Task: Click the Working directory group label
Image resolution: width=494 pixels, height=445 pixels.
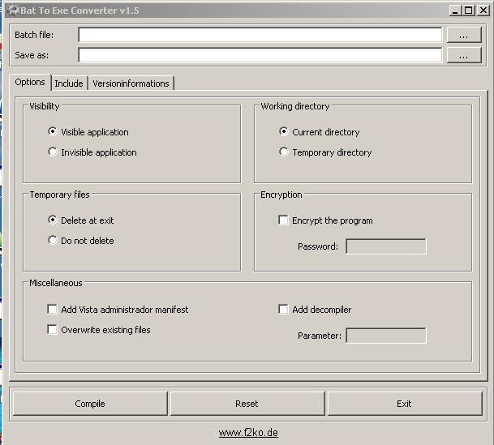Action: pyautogui.click(x=295, y=106)
